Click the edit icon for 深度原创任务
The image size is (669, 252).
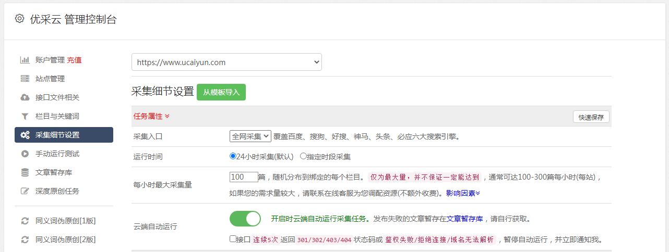coord(25,191)
